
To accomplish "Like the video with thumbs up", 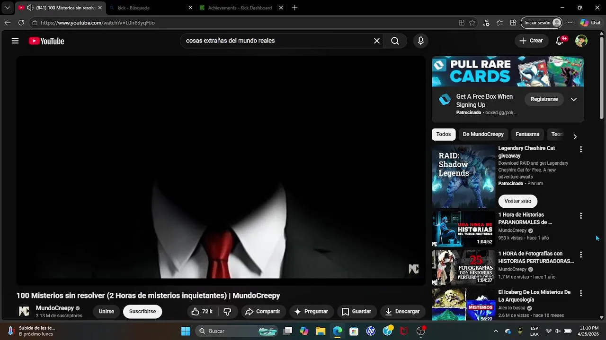I will point(202,312).
